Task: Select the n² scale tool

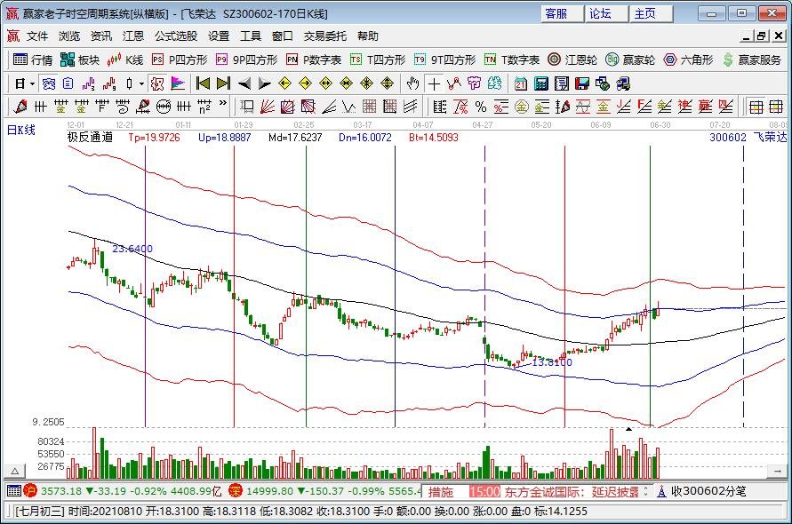Action: tap(204, 107)
